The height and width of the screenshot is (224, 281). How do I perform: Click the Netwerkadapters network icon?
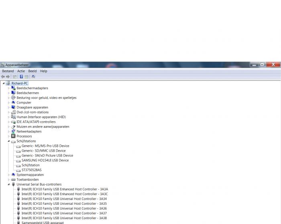point(13,131)
